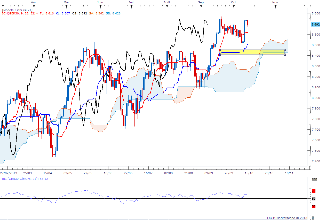Click the 'KL: 8 507' legend value
This screenshot has width=326, height=220.
pos(63,13)
